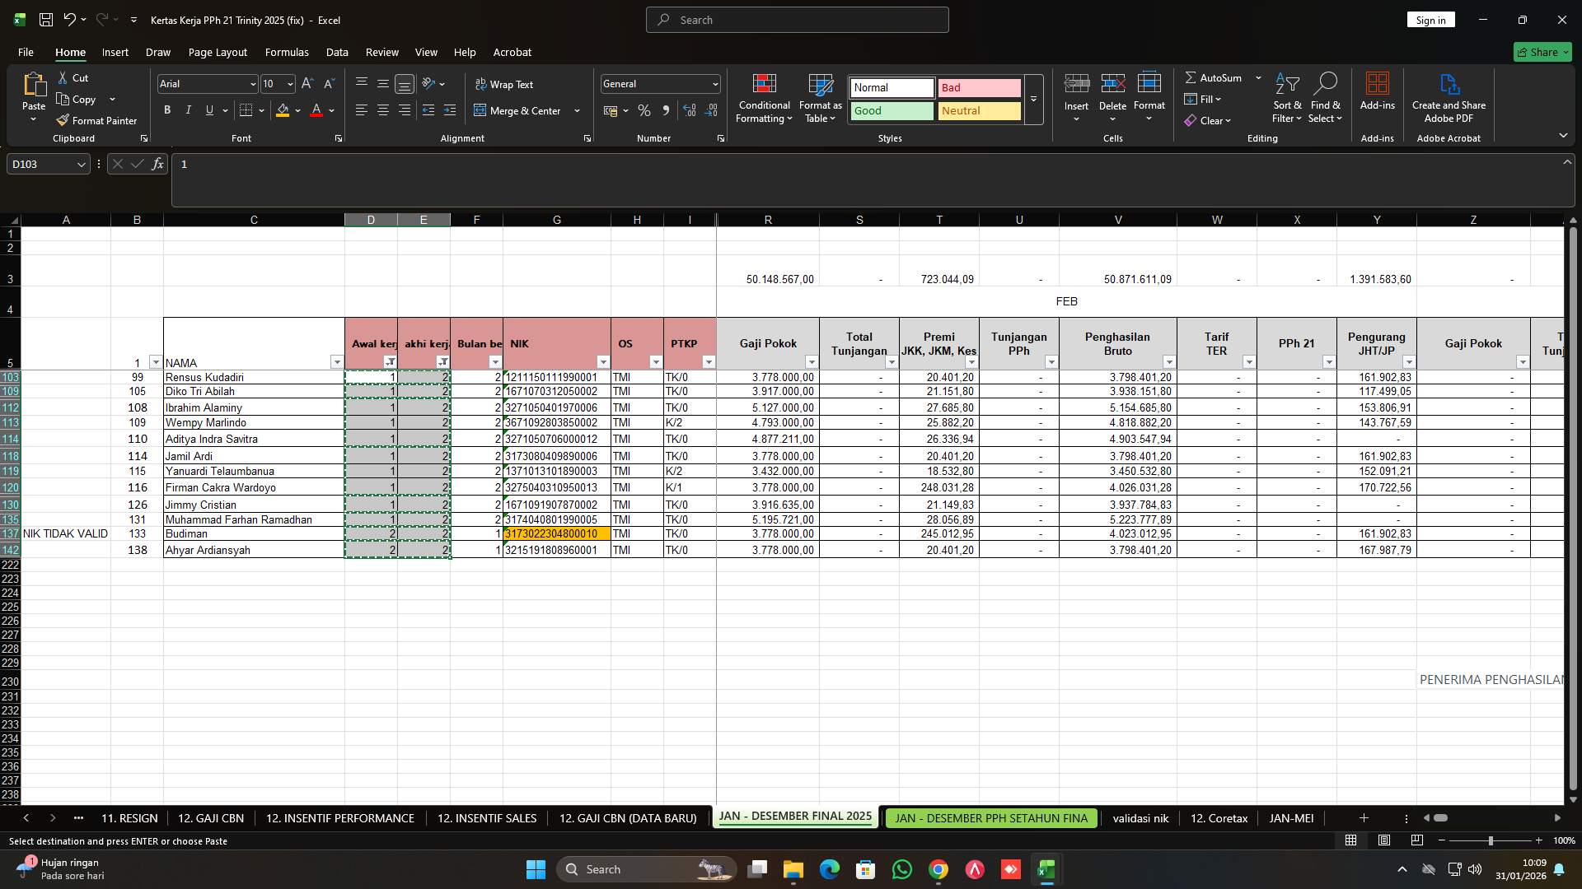
Task: Click the Borders icon in the Font group
Action: tap(246, 110)
